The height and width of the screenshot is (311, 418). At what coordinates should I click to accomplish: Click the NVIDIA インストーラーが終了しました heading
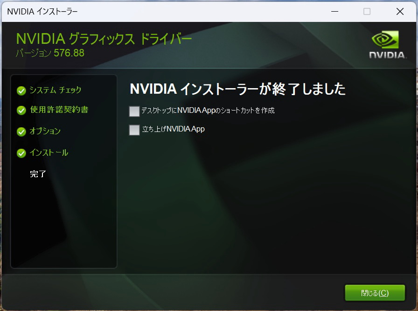237,89
